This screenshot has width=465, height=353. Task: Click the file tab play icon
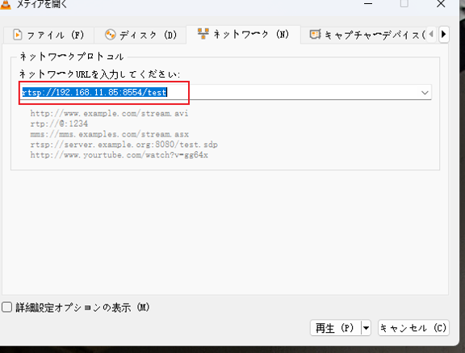[x=18, y=35]
